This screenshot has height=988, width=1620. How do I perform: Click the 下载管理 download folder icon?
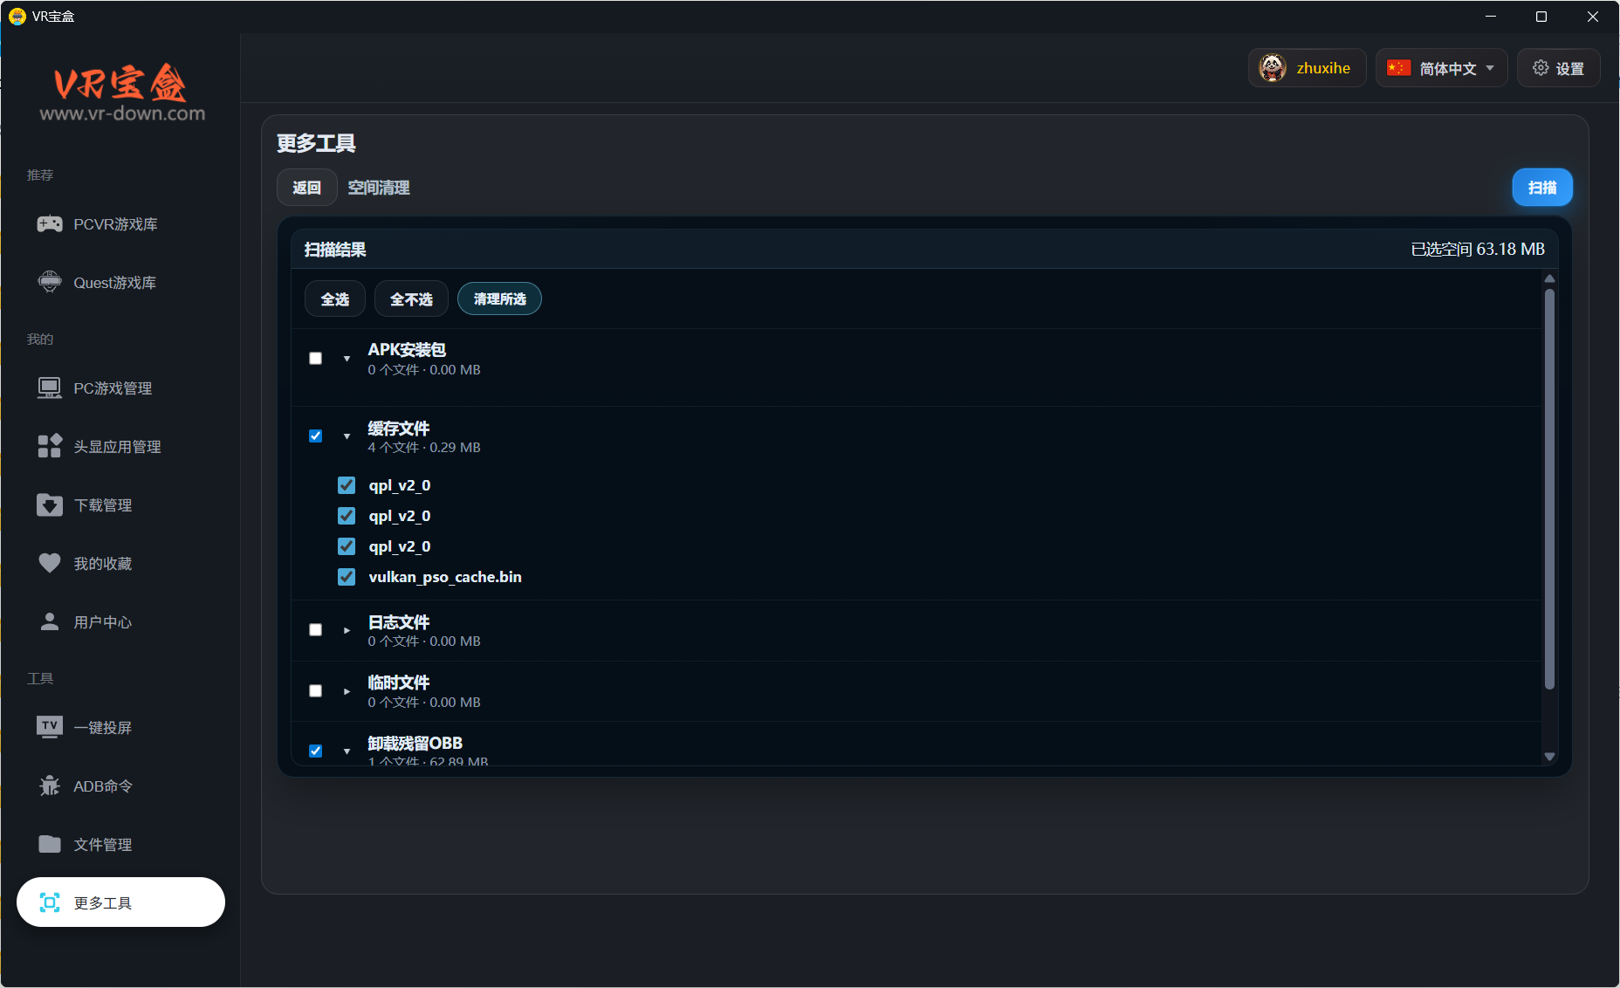pyautogui.click(x=50, y=504)
